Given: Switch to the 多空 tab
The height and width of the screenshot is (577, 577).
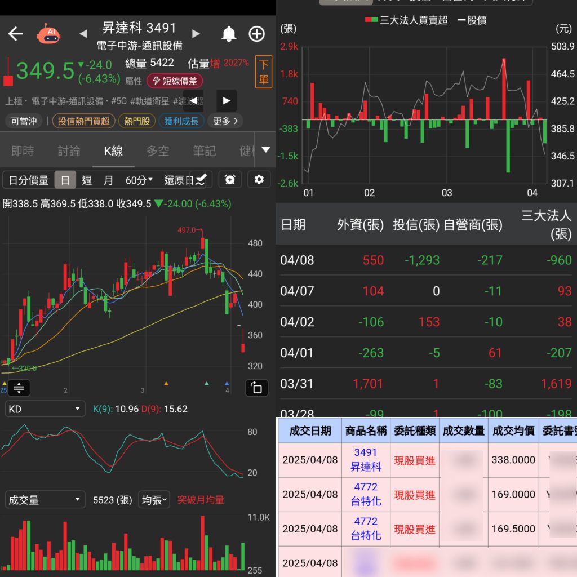Looking at the screenshot, I should [158, 151].
